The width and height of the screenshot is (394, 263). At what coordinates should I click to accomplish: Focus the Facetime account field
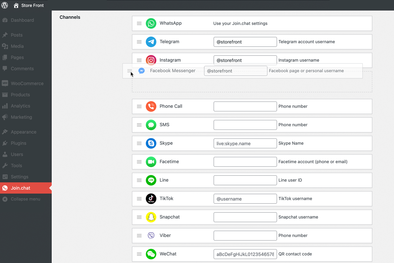coord(245,161)
